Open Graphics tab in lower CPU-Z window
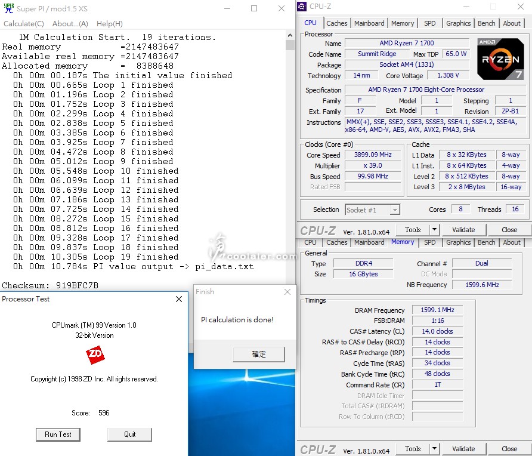The width and height of the screenshot is (532, 456). coord(459,242)
